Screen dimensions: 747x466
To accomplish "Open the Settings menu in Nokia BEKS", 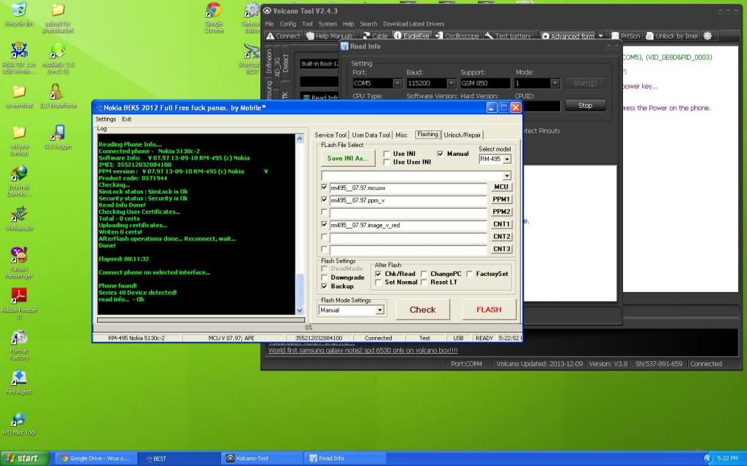I will click(x=106, y=119).
